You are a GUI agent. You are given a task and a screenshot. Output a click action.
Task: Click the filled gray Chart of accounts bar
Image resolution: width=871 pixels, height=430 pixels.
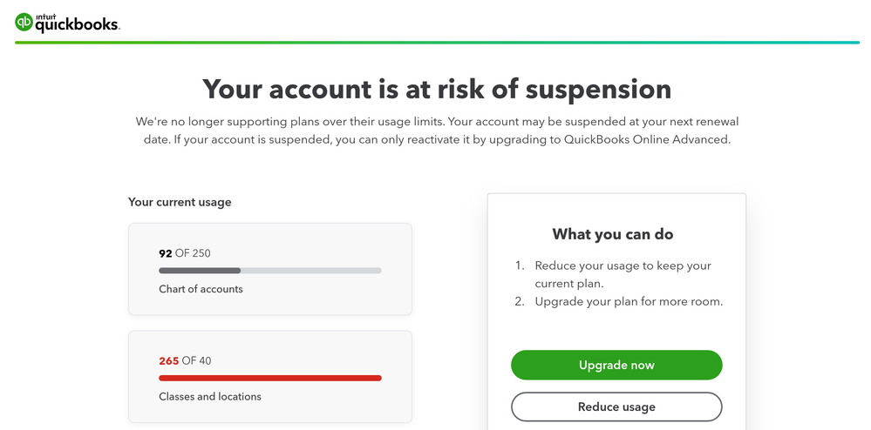click(200, 271)
